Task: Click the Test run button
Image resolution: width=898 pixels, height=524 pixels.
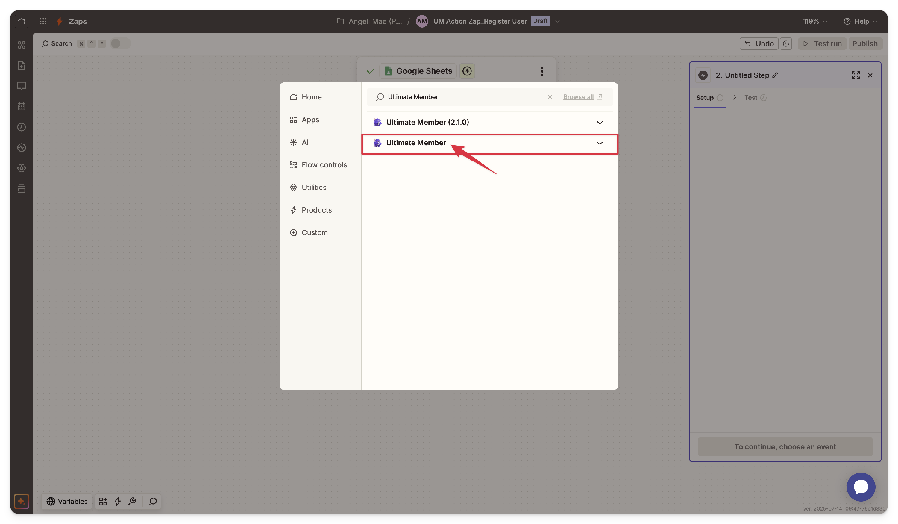Action: point(822,43)
